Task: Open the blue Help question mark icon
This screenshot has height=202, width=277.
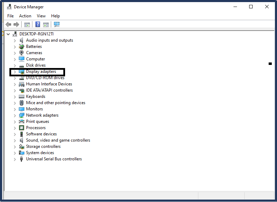Action: 38,24
